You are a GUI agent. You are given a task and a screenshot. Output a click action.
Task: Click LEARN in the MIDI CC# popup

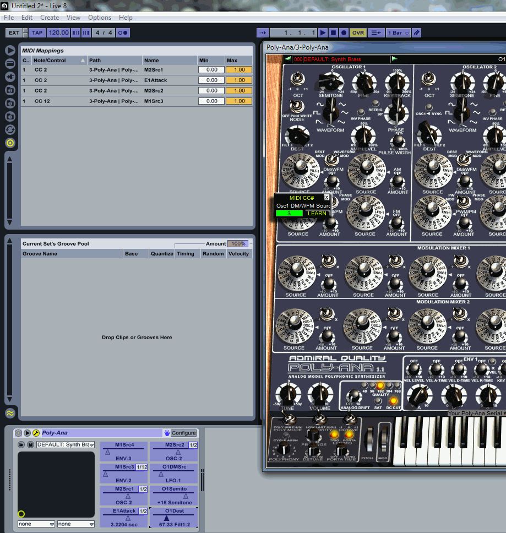tap(317, 214)
